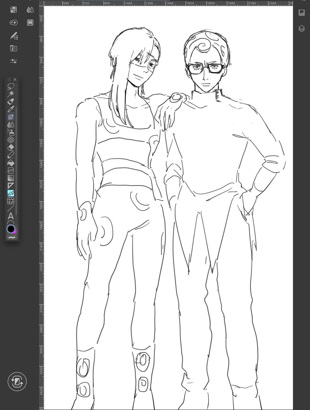This screenshot has height=410, width=310.
Task: Select the Lasso selection tool
Action: (11, 86)
